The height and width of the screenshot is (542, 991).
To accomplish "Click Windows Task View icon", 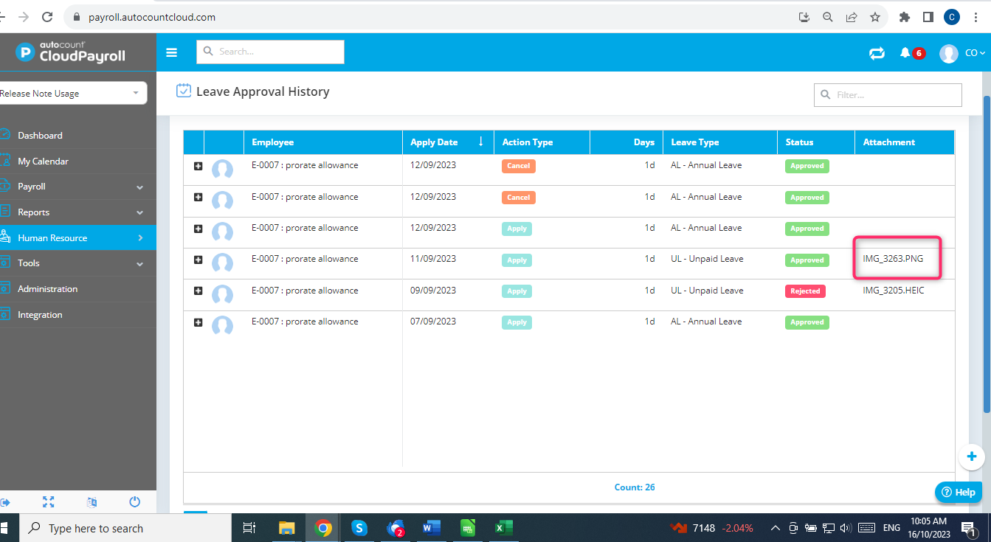I will point(249,528).
